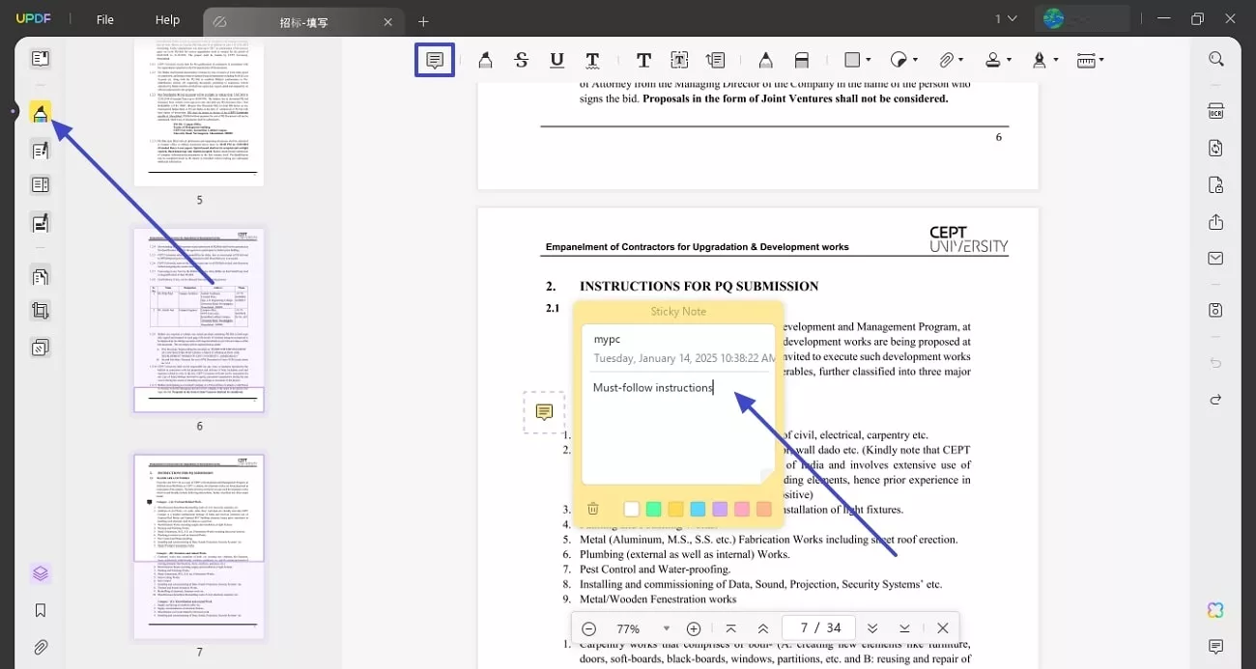The height and width of the screenshot is (669, 1256).
Task: Open the Attachments panel paperclip
Action: [40, 647]
